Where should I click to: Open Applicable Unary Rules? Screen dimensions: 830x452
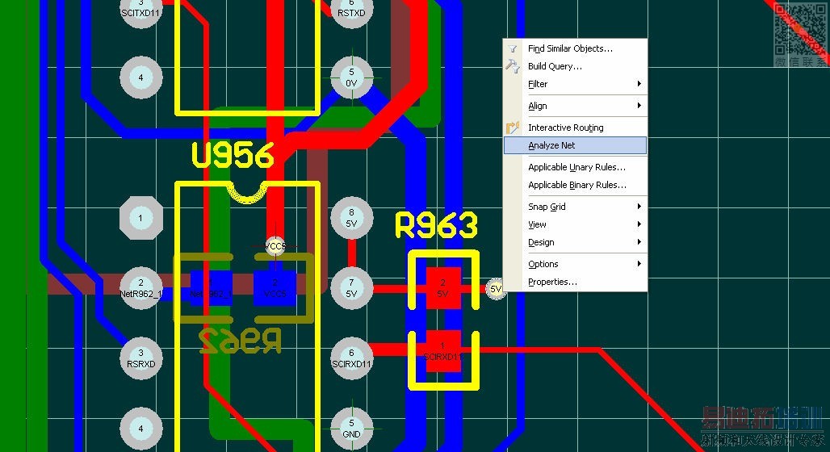[575, 167]
